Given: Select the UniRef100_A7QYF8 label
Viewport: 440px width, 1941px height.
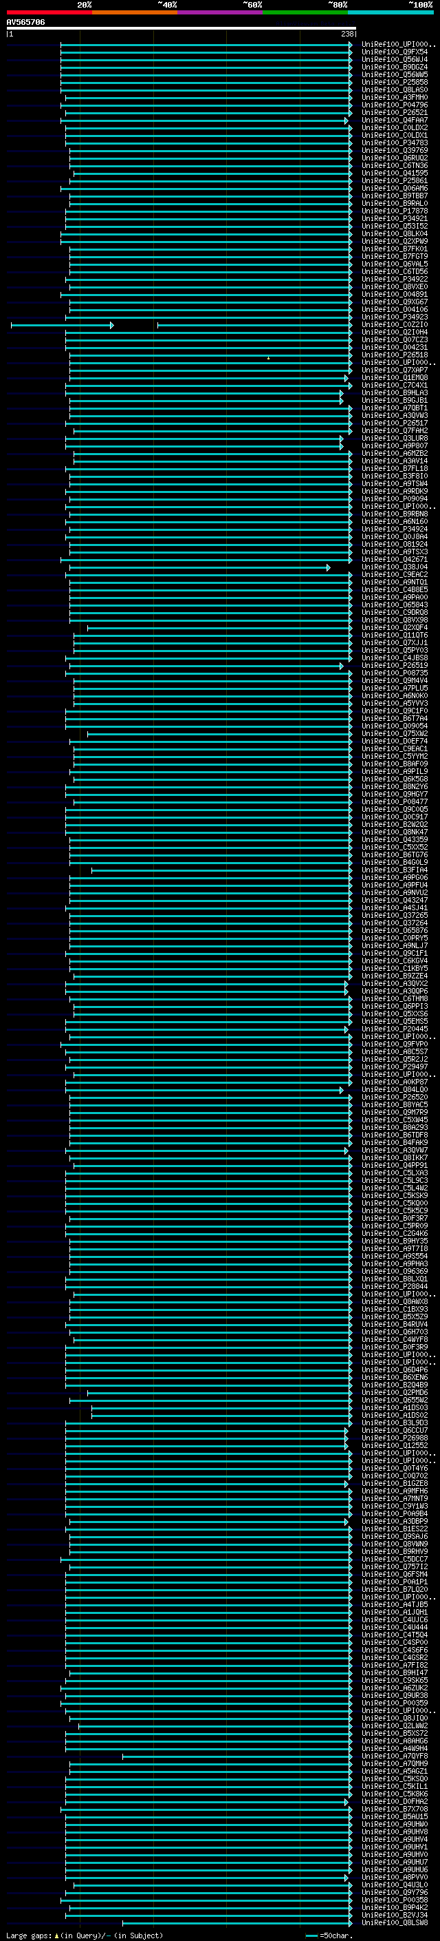Looking at the screenshot, I should click(394, 1756).
